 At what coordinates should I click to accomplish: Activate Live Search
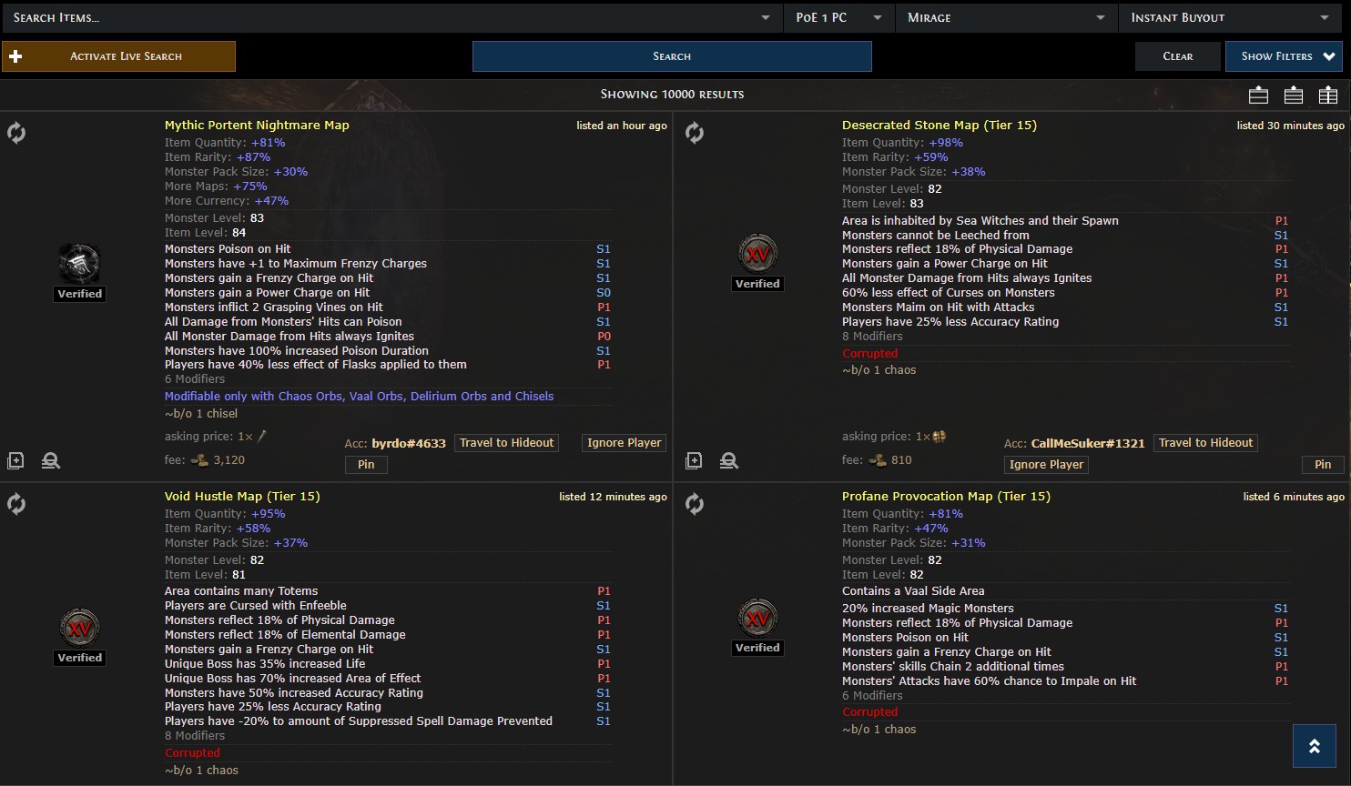(118, 56)
